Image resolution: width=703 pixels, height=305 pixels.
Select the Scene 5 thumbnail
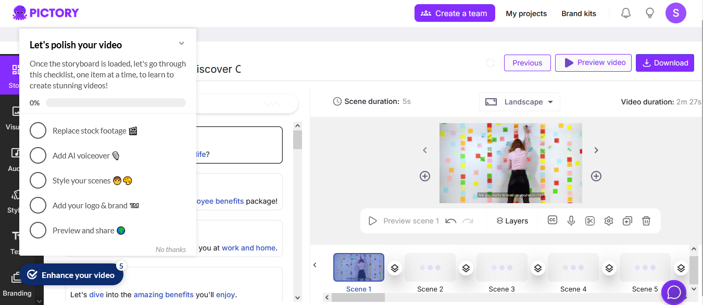point(645,267)
